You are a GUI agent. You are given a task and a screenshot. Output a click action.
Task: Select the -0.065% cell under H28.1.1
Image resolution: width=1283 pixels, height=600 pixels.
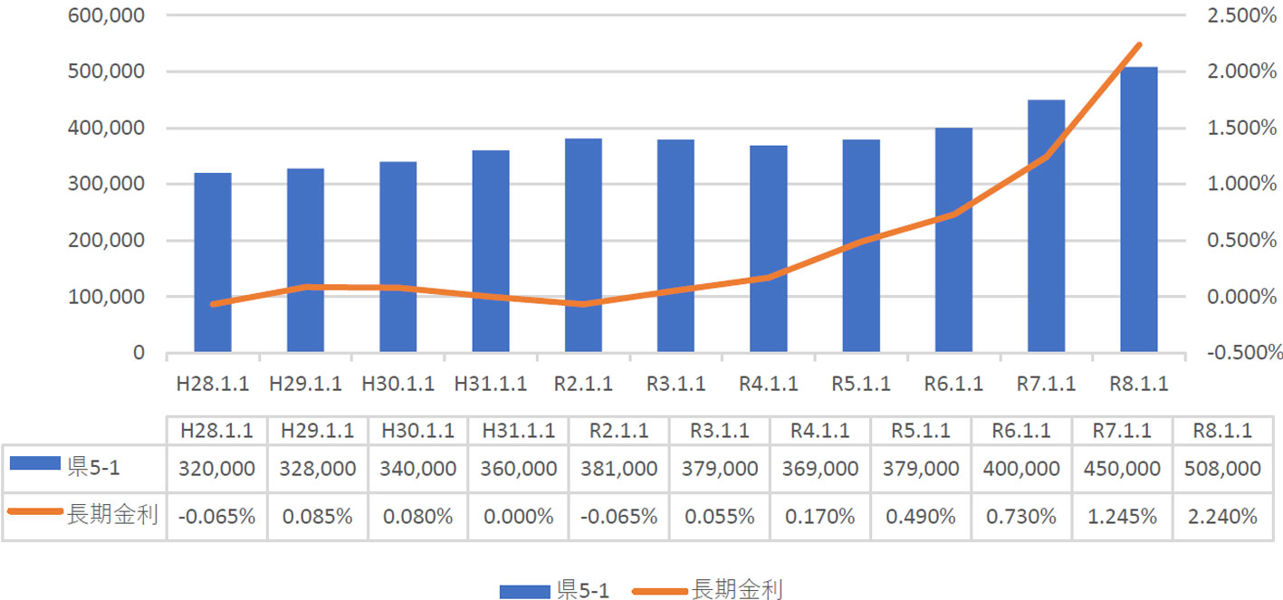coord(215,516)
